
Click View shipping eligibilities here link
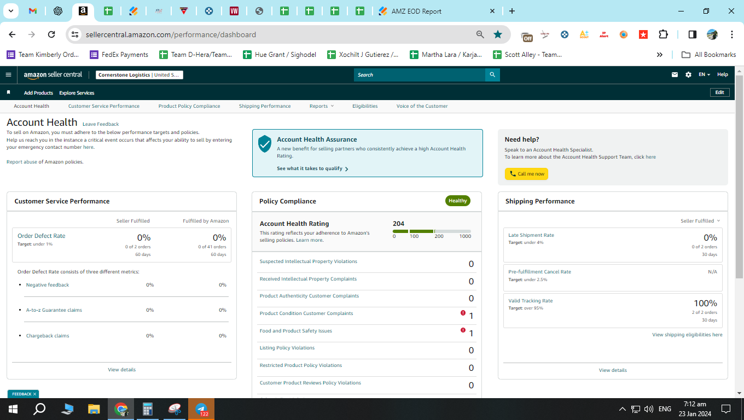tap(687, 335)
